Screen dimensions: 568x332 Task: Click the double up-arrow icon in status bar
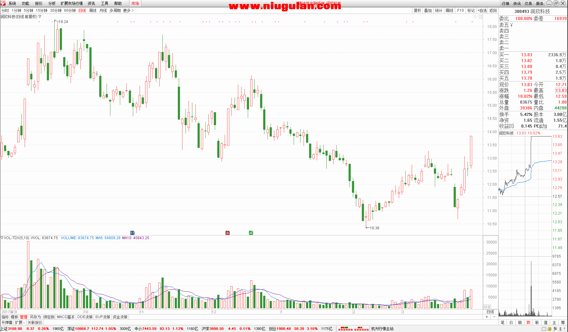560,329
